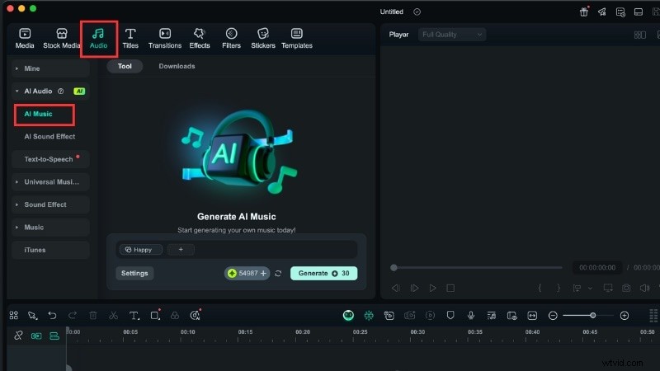
Task: Open the timeline layout grid tool
Action: (x=14, y=315)
